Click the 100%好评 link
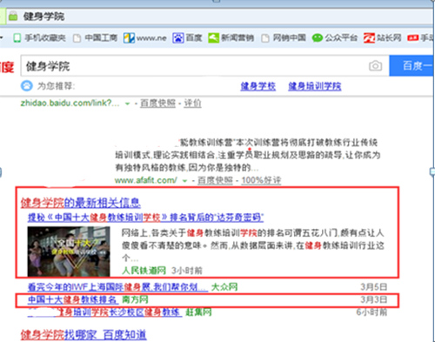 click(x=261, y=180)
